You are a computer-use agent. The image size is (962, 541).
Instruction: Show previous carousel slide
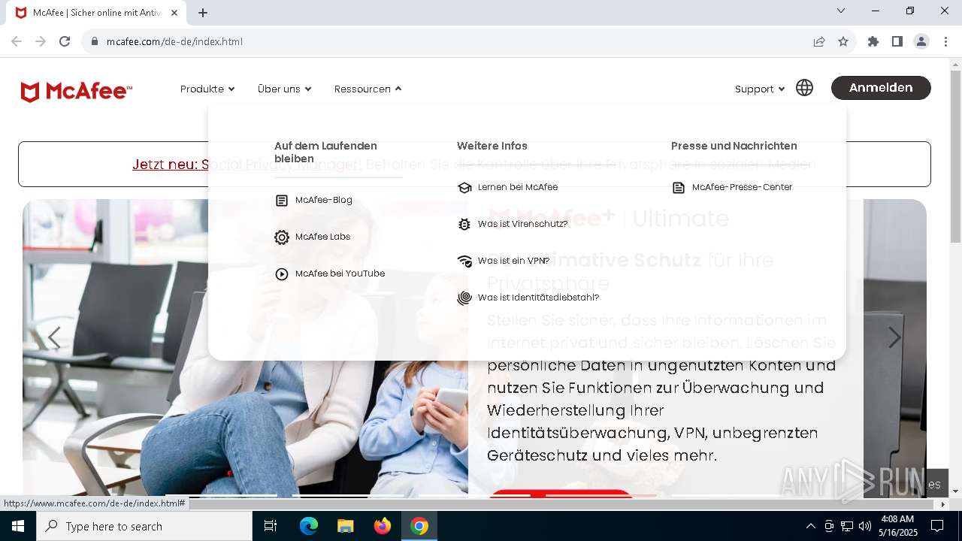tap(54, 338)
